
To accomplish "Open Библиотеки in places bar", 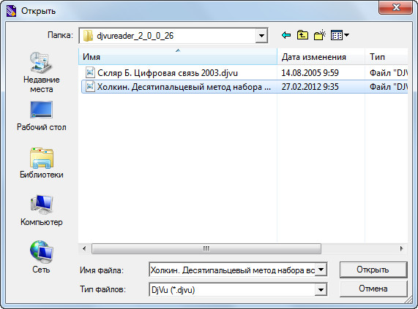I will (x=41, y=163).
